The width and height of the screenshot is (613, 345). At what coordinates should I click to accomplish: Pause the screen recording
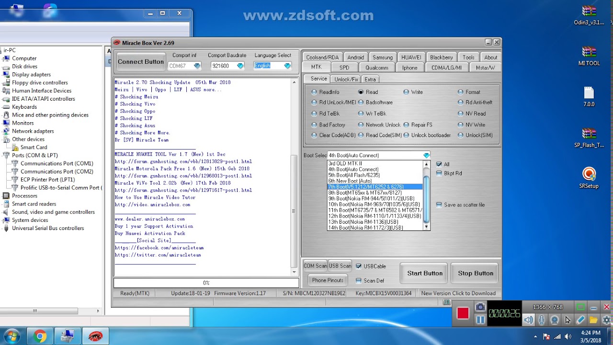coord(480,320)
